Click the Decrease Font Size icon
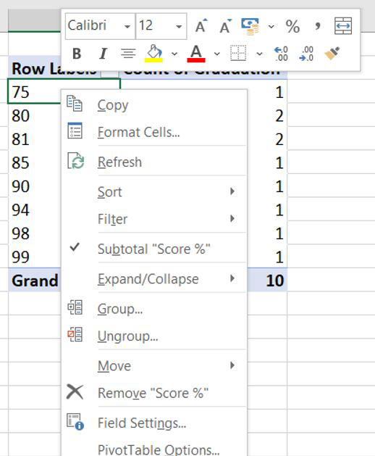 point(225,26)
